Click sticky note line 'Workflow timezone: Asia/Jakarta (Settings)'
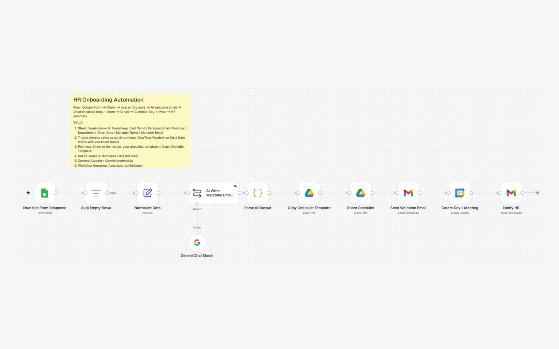 (x=110, y=166)
